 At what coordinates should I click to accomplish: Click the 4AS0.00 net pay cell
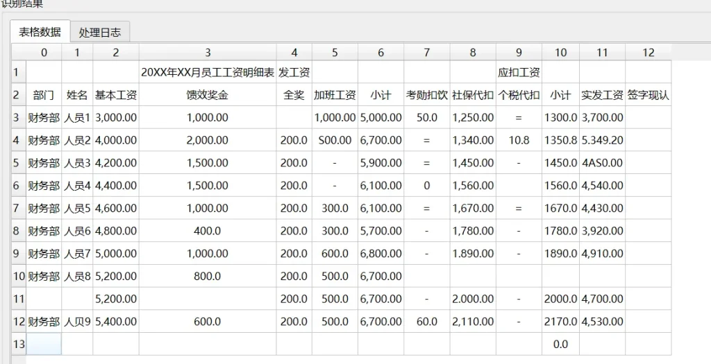[x=602, y=163]
